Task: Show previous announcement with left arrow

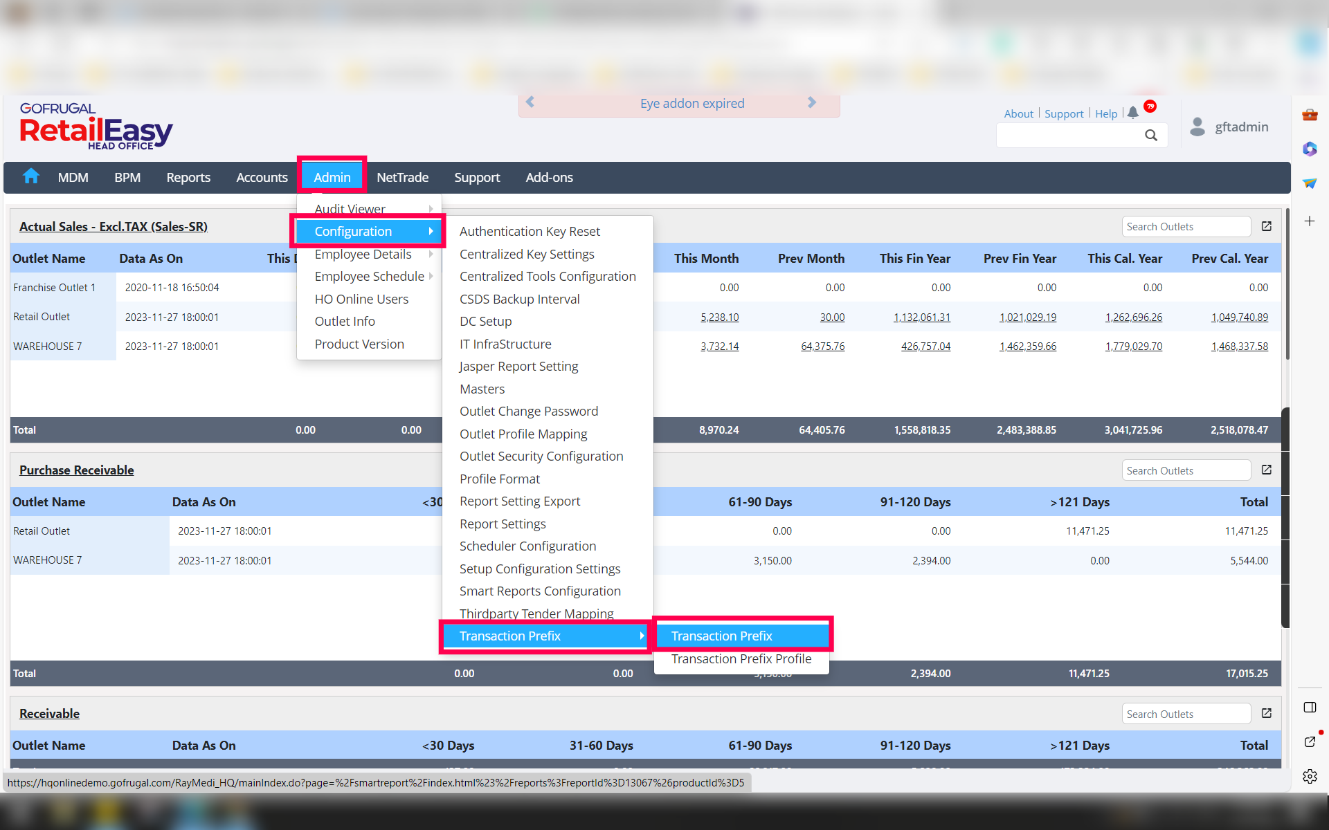Action: click(x=530, y=103)
